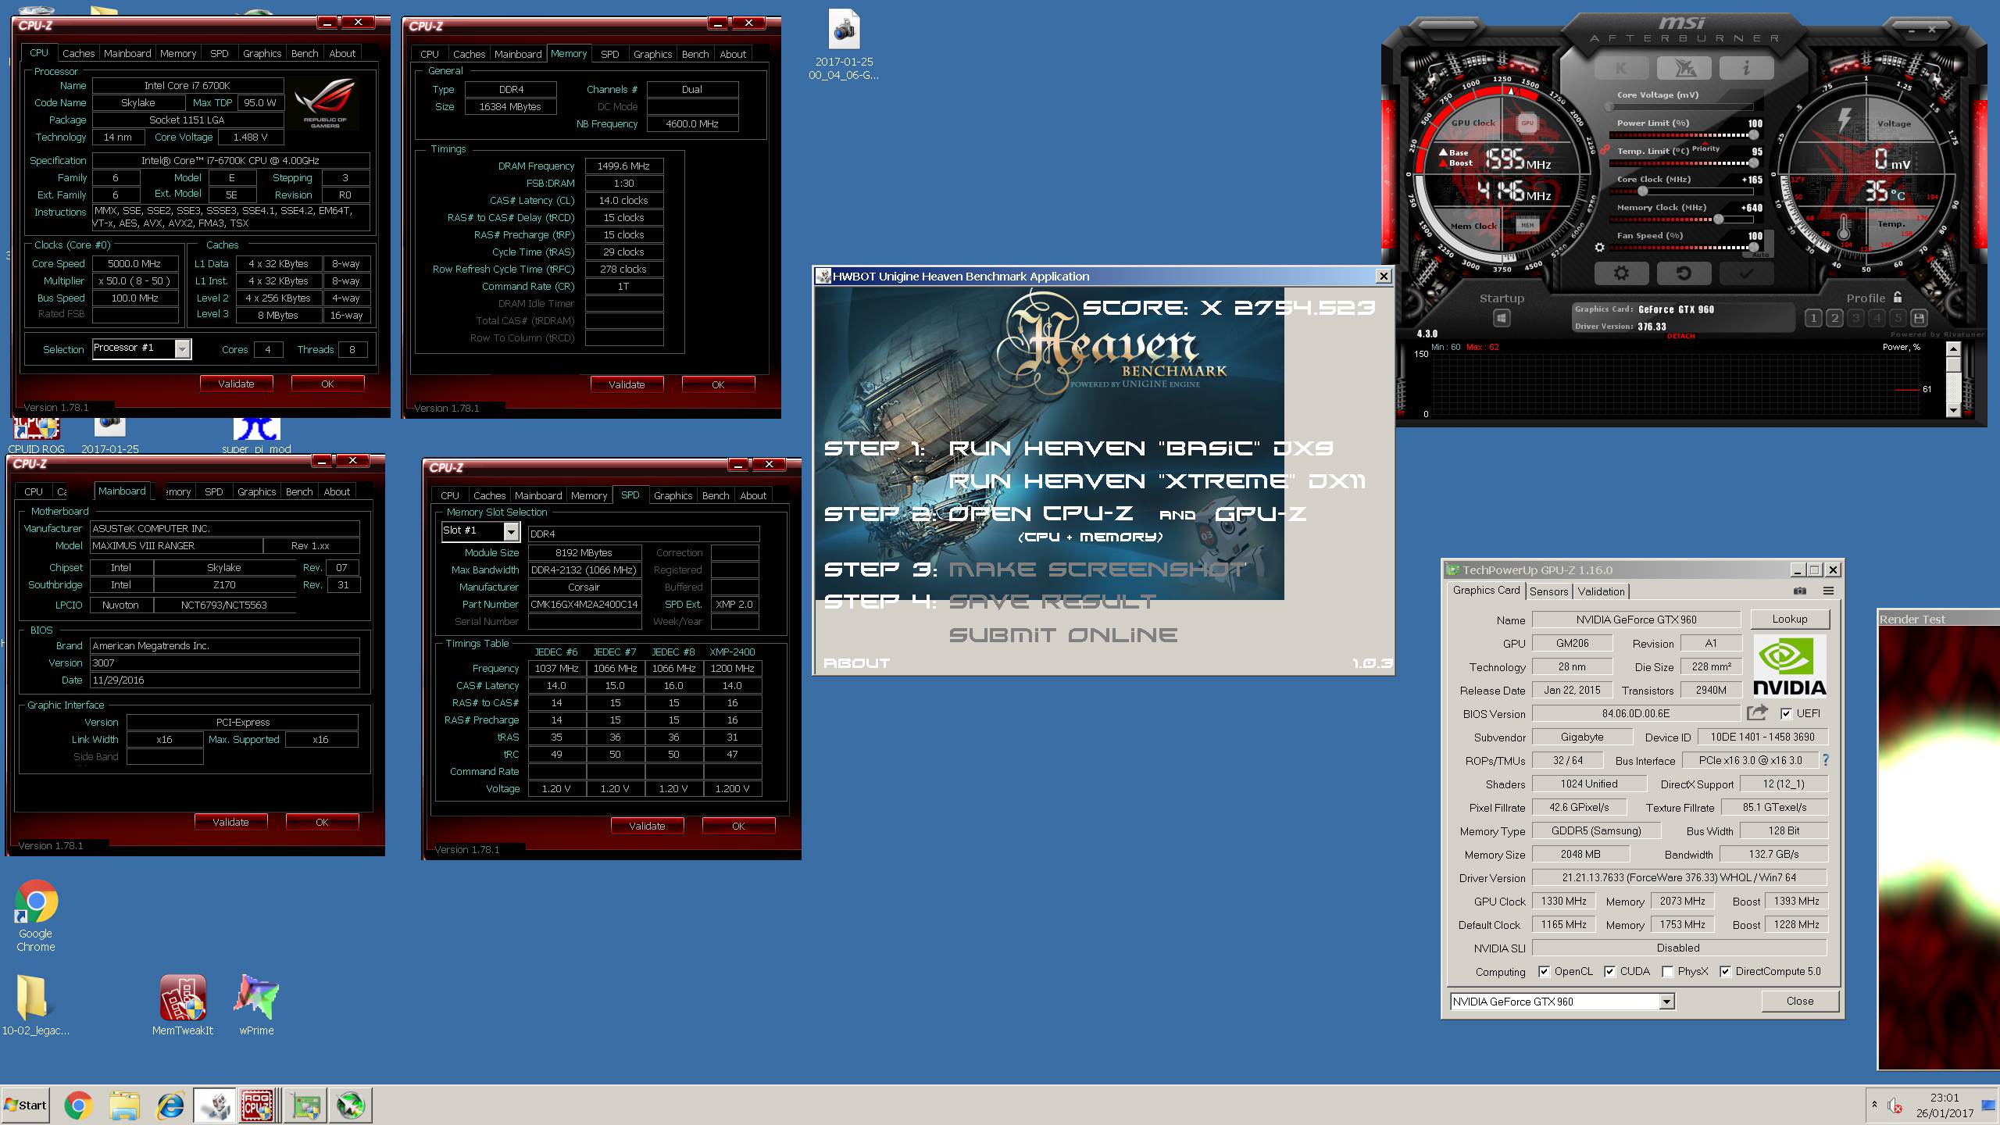Open Processor selection dropdown in CPU-Z

(x=182, y=348)
